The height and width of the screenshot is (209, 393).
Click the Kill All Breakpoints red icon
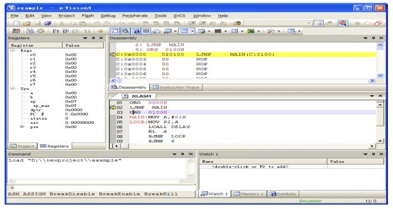point(378,23)
